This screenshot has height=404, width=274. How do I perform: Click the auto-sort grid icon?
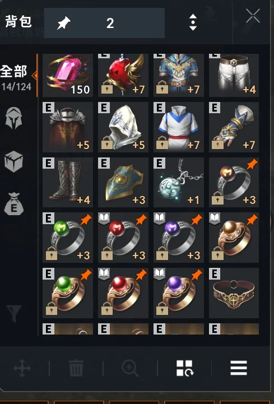click(x=184, y=368)
